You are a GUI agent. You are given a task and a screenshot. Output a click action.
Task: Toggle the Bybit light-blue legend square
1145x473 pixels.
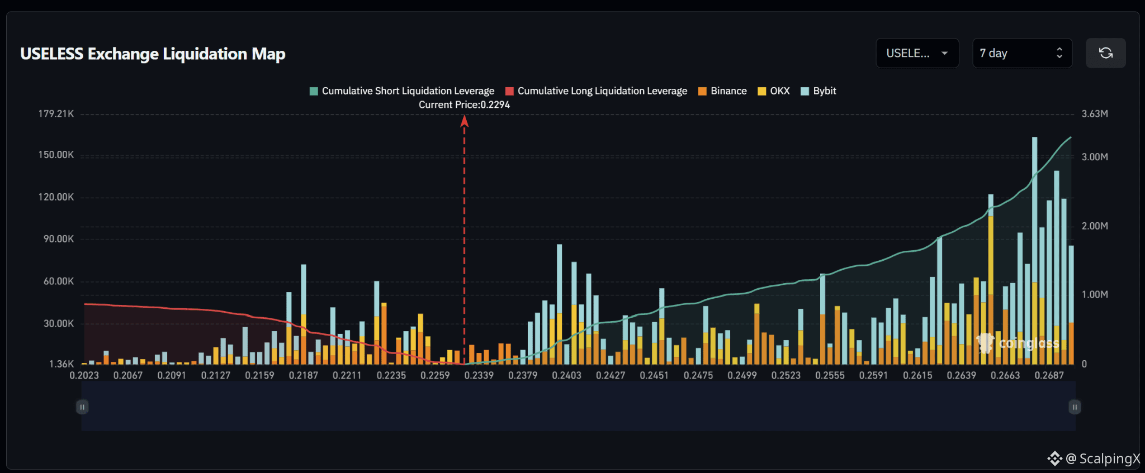coord(805,91)
